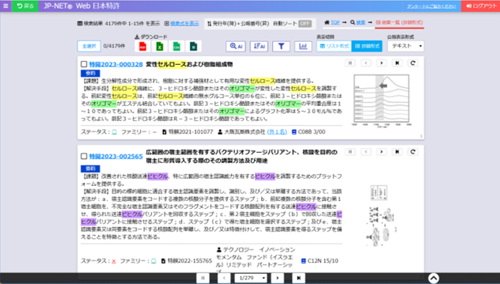Screen dimensions: 500x284
Task: Open the bar chart statistics tool
Action: pyautogui.click(x=303, y=46)
